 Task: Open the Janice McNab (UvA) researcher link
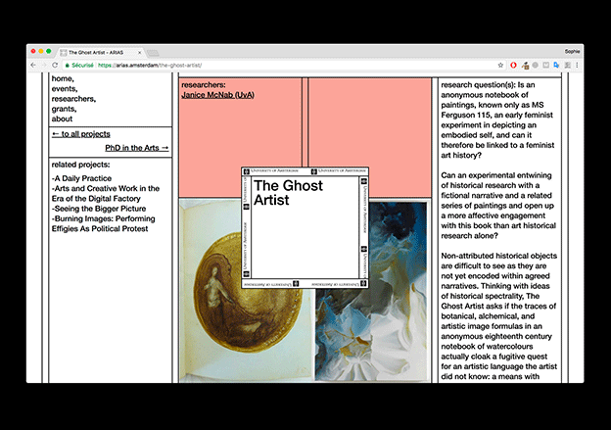[x=219, y=95]
